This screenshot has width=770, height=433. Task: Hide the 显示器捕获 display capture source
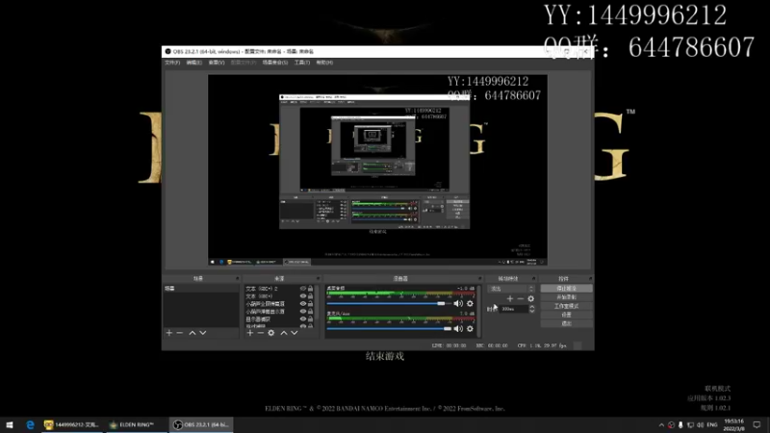303,319
